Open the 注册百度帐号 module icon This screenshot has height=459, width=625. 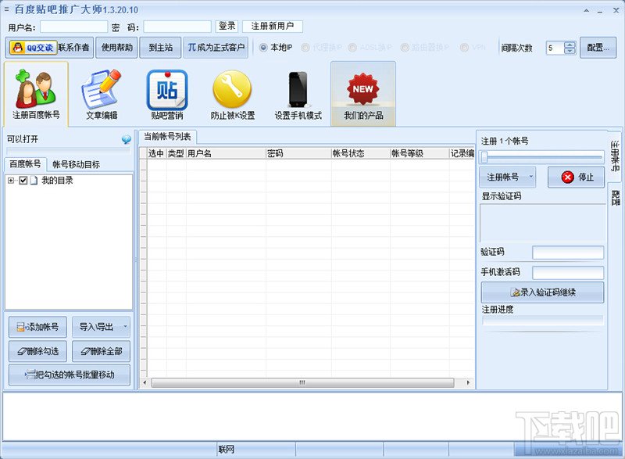(x=36, y=94)
